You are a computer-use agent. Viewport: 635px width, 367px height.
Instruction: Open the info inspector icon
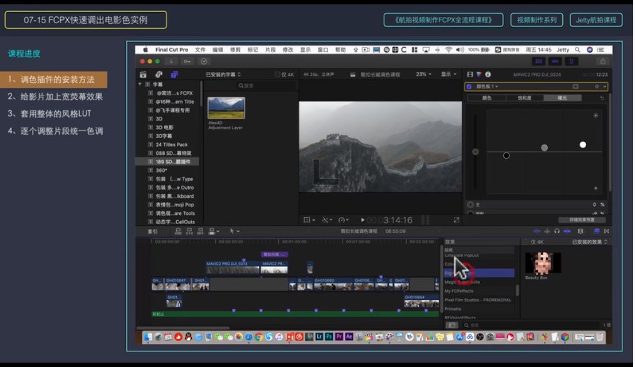[x=488, y=75]
